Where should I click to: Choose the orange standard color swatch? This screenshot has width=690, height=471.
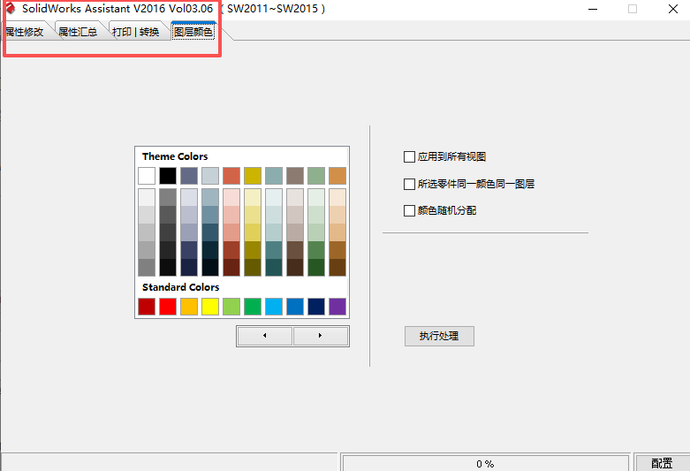(x=189, y=307)
